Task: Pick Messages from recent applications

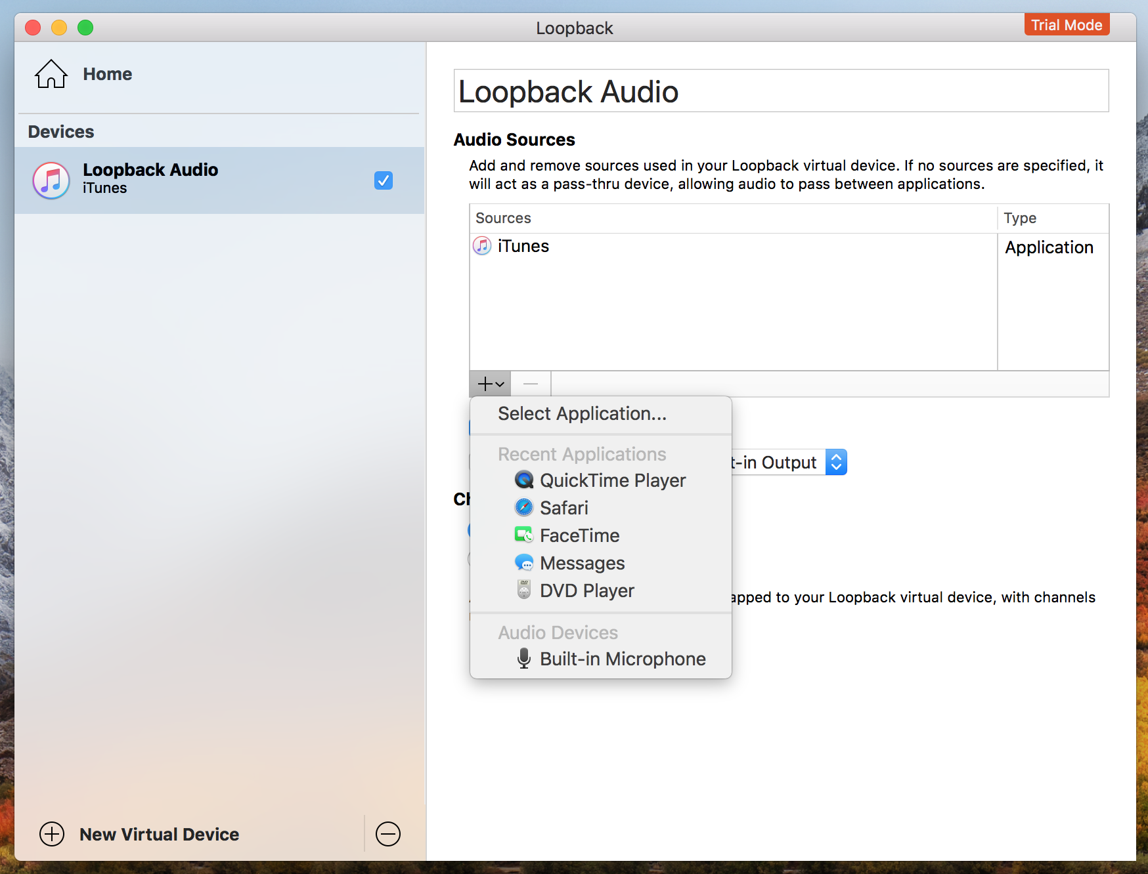Action: pos(601,563)
